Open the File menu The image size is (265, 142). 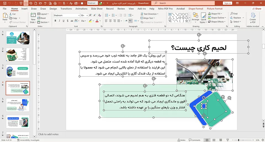coord(5,9)
